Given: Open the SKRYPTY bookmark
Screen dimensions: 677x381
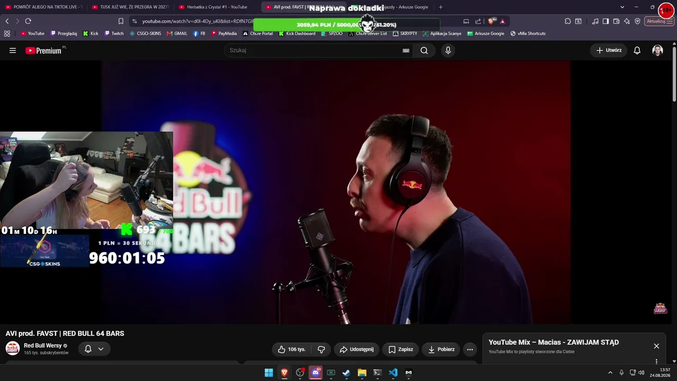Looking at the screenshot, I should click(405, 33).
